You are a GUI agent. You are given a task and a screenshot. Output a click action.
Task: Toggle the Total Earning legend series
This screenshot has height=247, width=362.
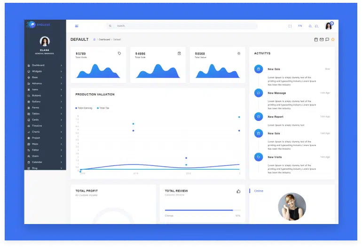coord(84,108)
